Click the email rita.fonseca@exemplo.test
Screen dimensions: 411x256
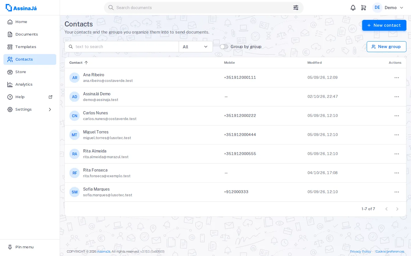click(107, 176)
